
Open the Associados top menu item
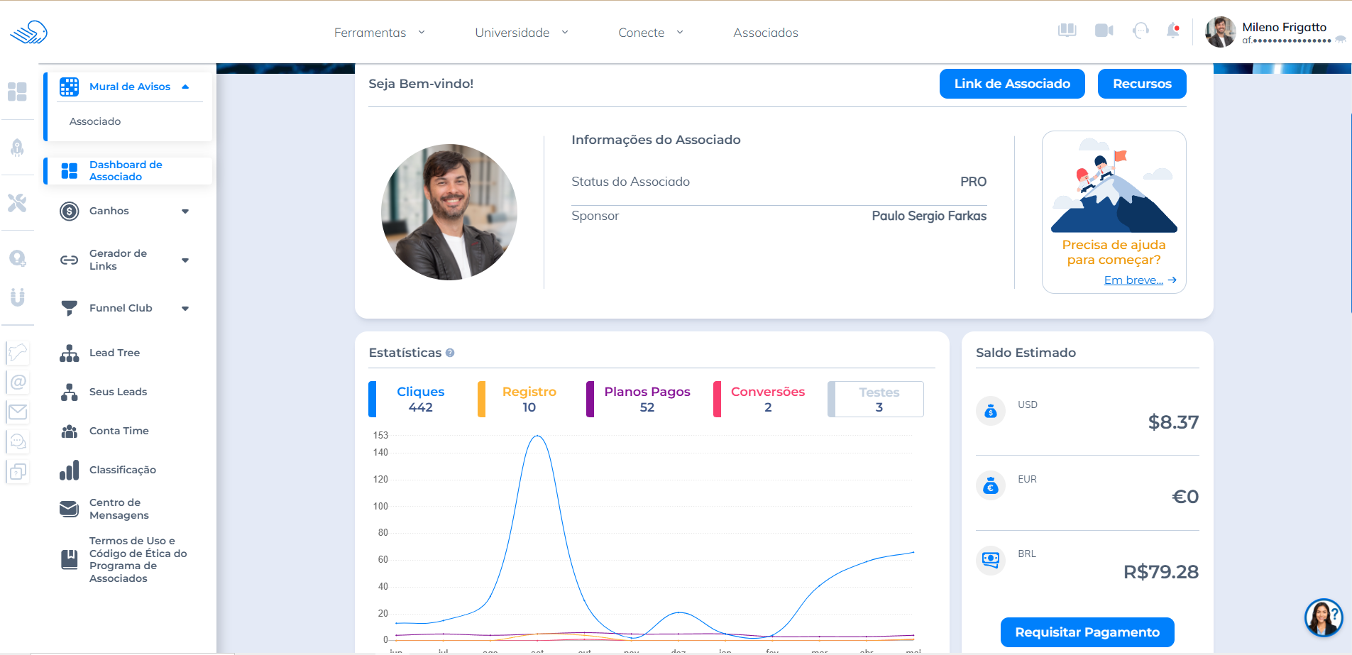tap(765, 33)
